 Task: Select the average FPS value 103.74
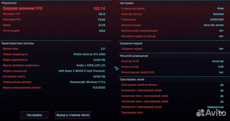(99, 9)
